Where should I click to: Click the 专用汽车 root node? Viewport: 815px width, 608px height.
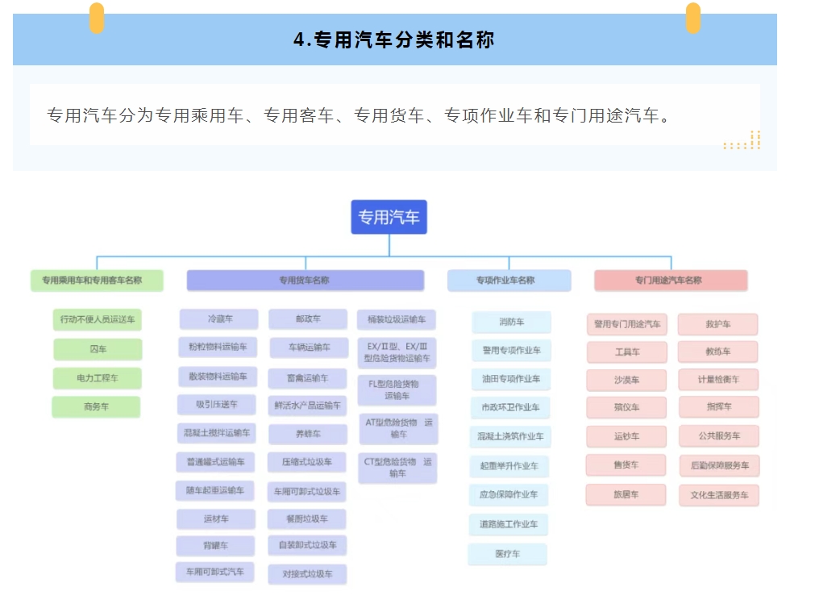389,217
